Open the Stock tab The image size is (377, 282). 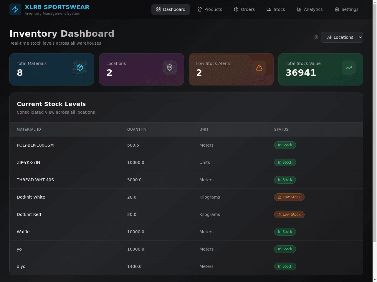coord(276,9)
